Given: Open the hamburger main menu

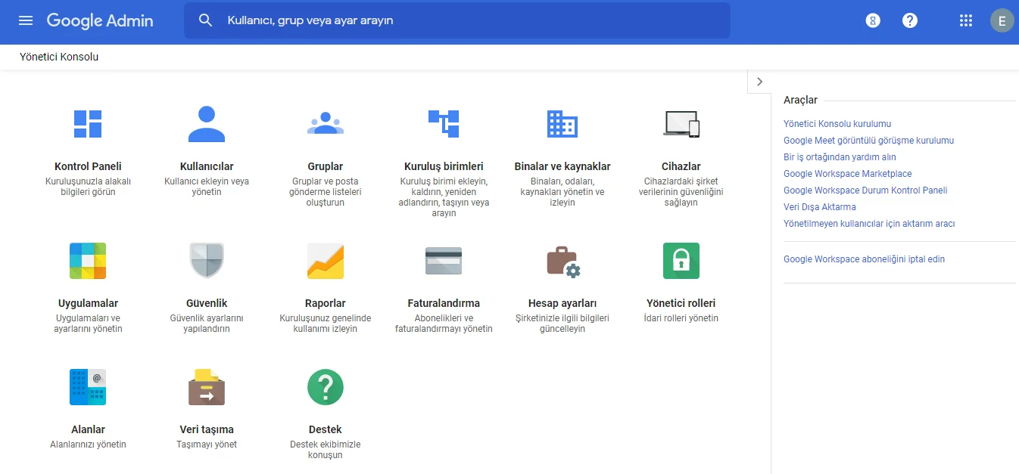Looking at the screenshot, I should (x=26, y=20).
